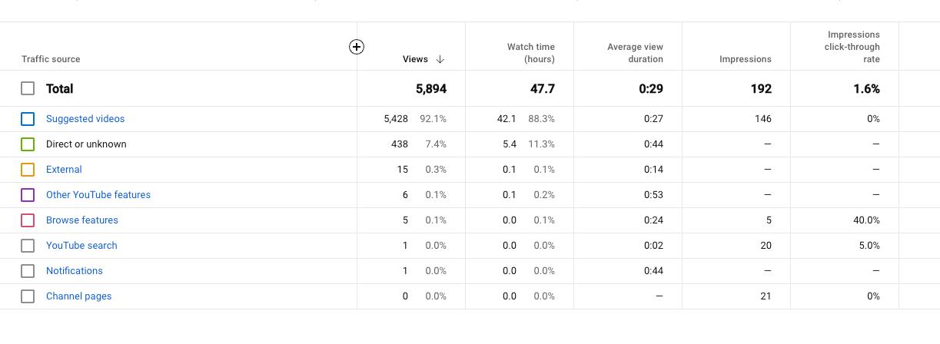Check the Suggested videos blue checkbox
The height and width of the screenshot is (344, 940).
click(x=28, y=119)
